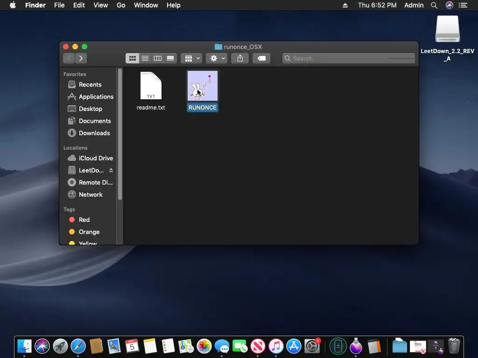Click the sidebar scrollbar
The image size is (478, 358).
point(120,134)
